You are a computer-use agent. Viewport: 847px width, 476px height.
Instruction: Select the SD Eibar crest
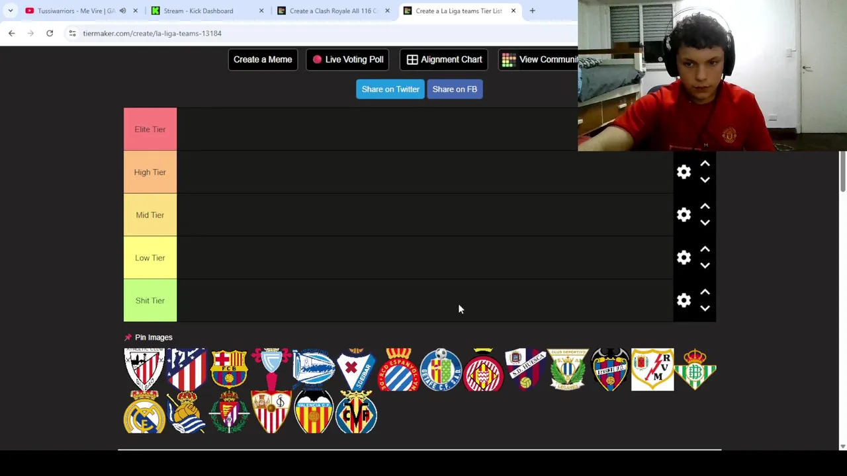pos(356,370)
